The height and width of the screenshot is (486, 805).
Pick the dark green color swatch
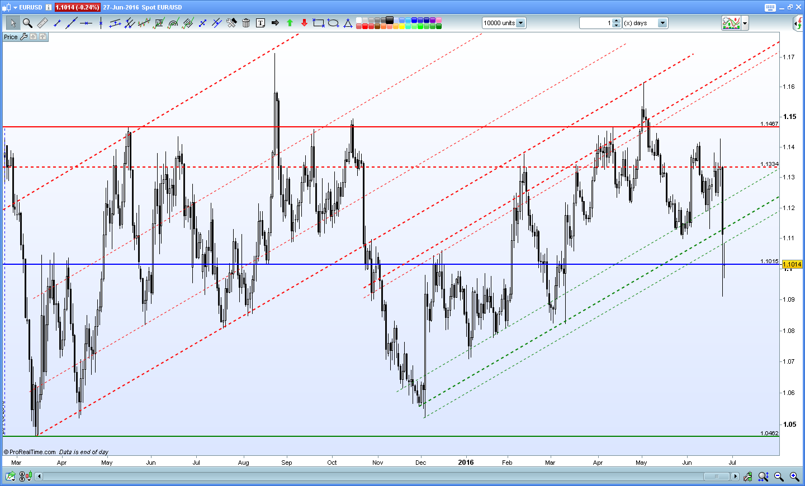[439, 26]
